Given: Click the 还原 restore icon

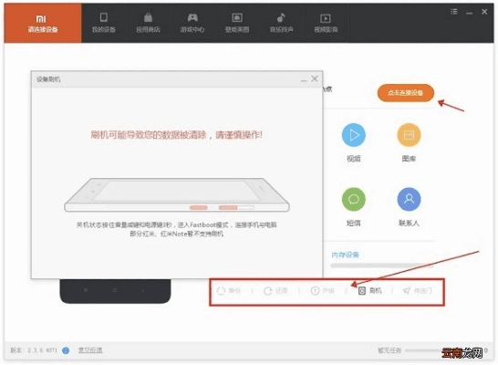Looking at the screenshot, I should coord(268,291).
